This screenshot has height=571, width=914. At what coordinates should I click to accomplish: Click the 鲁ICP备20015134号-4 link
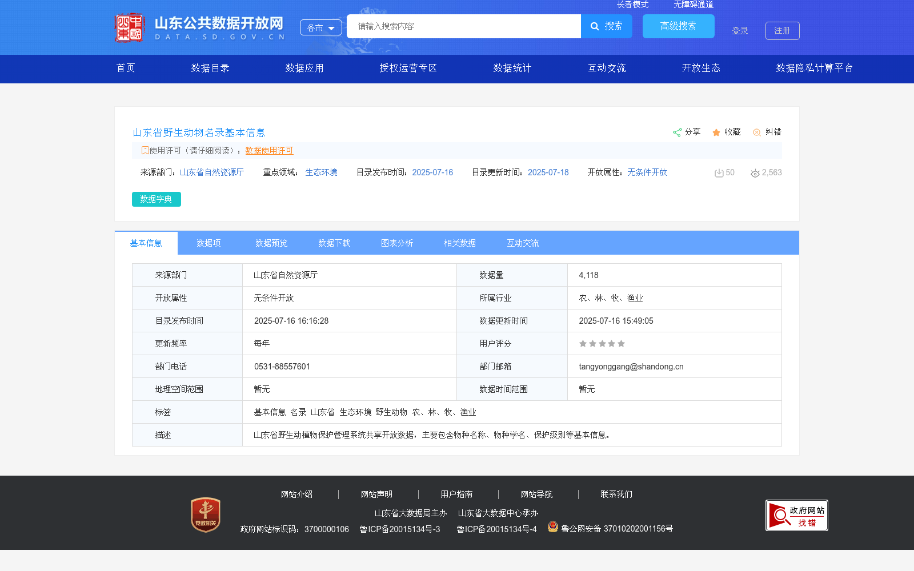click(x=497, y=529)
